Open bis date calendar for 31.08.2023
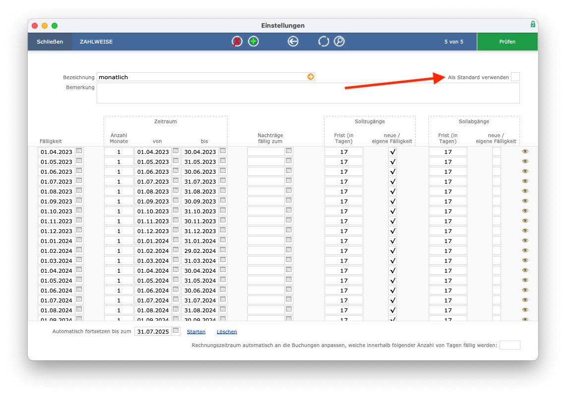The height and width of the screenshot is (397, 566). coord(223,191)
